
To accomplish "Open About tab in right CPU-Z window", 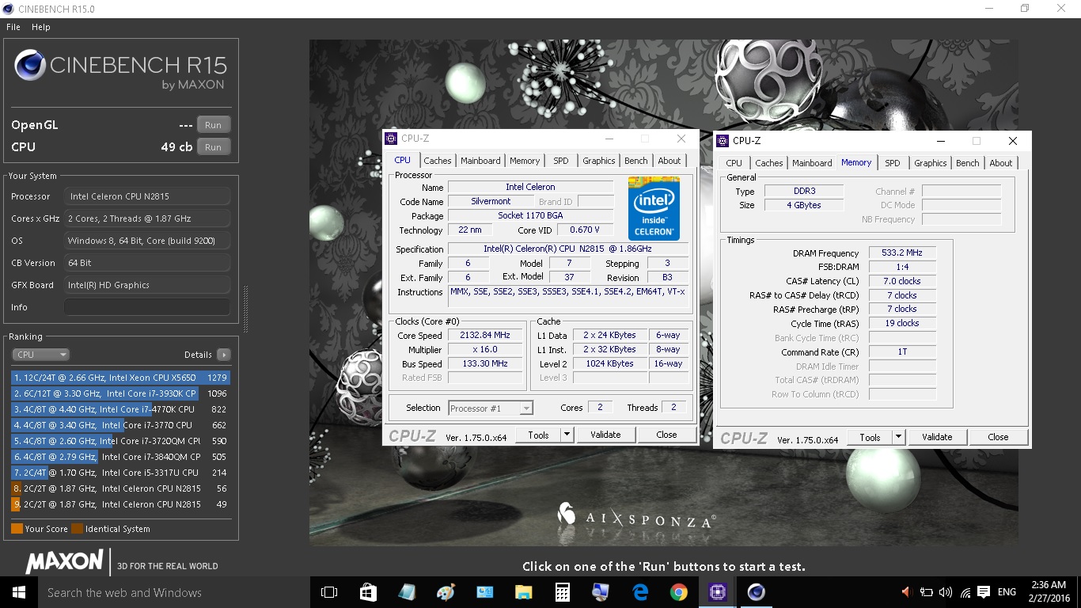I will 1001,163.
